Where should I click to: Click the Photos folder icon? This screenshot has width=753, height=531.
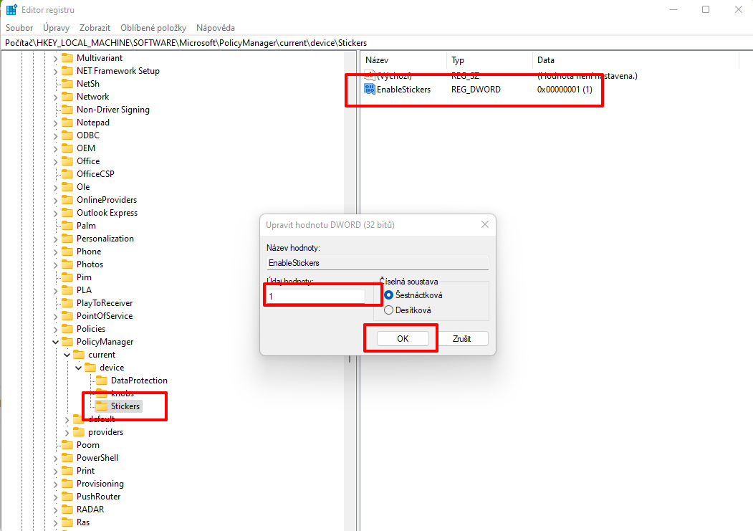[68, 264]
